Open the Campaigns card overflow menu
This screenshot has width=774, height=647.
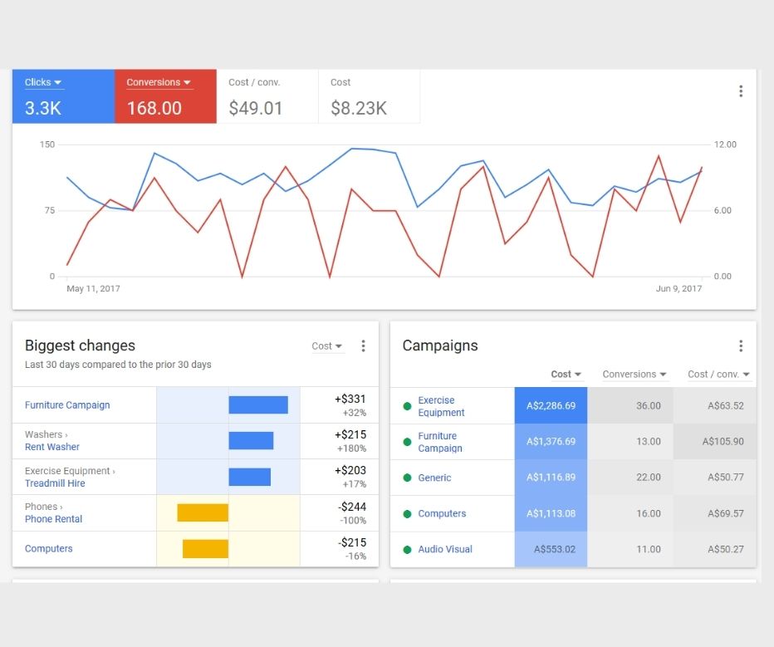741,346
